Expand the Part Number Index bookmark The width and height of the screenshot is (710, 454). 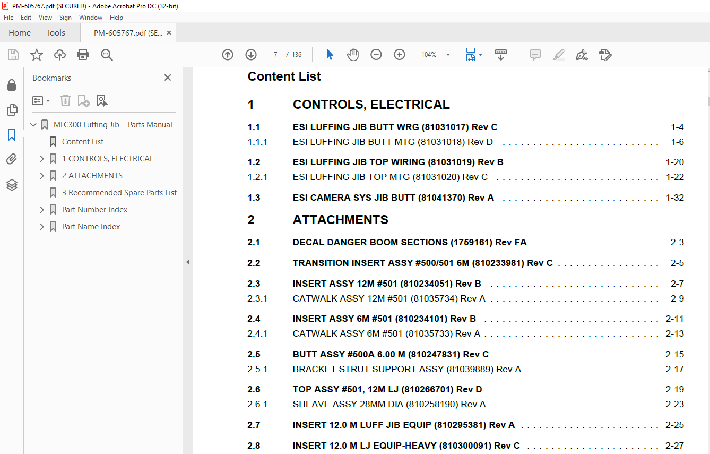(42, 210)
